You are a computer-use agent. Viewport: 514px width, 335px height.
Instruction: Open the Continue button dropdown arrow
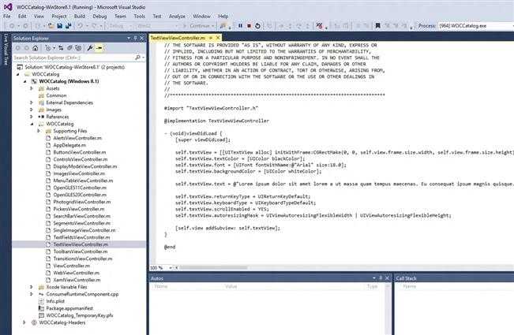point(213,25)
